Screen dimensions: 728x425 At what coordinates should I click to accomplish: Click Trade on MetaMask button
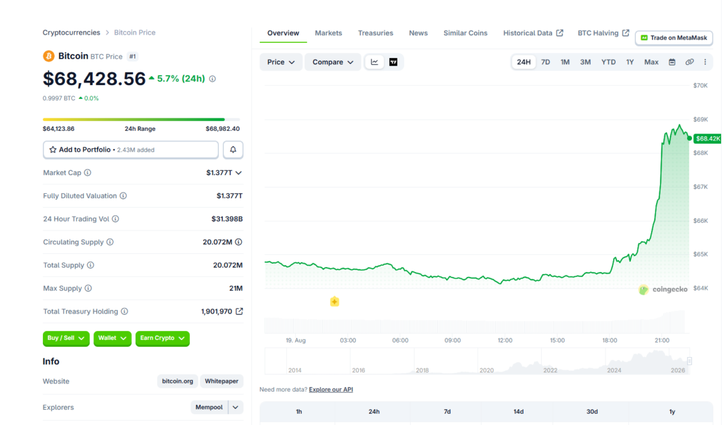point(674,38)
